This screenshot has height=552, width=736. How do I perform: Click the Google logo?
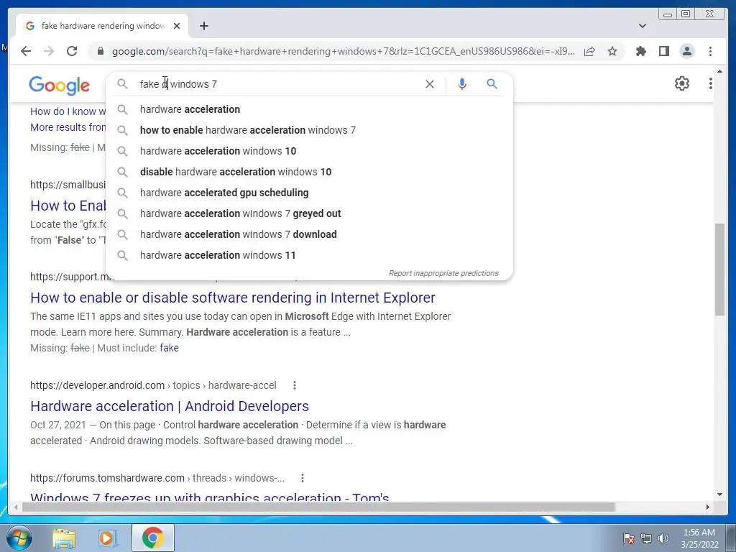coord(59,85)
